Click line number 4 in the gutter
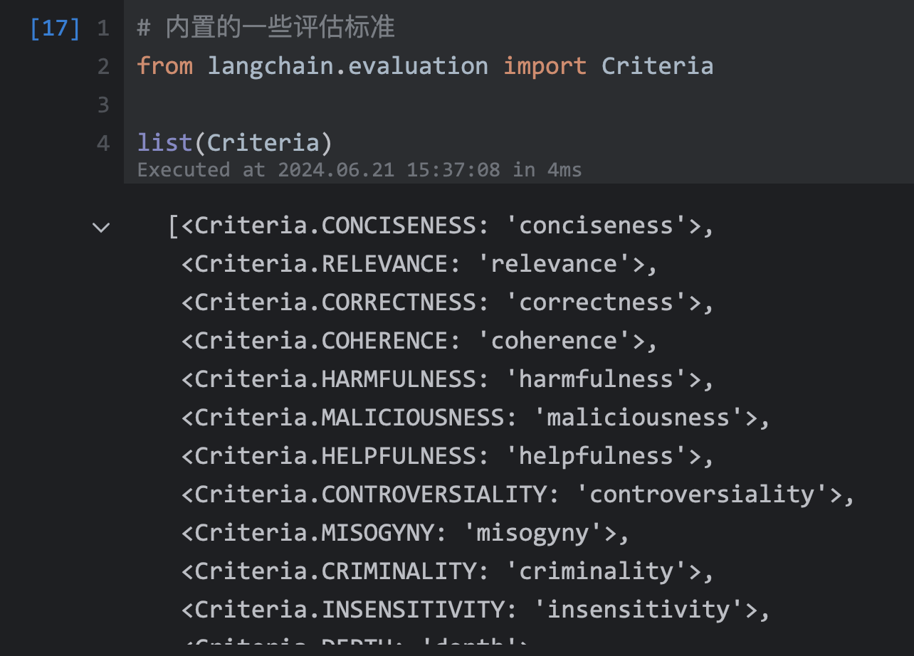This screenshot has height=656, width=914. (x=103, y=143)
